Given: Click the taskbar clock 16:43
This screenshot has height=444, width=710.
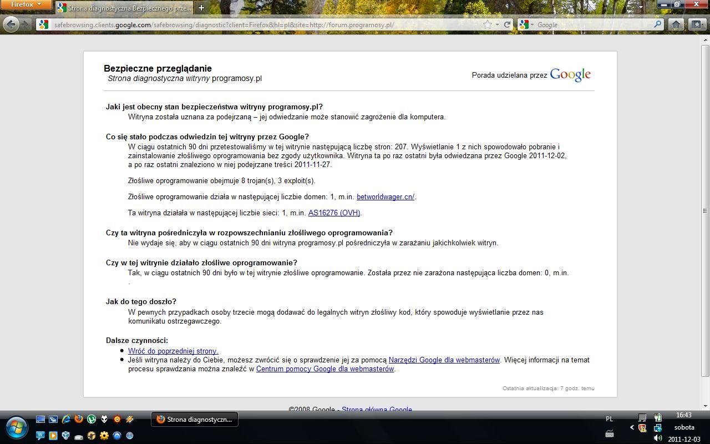Looking at the screenshot, I should point(684,415).
